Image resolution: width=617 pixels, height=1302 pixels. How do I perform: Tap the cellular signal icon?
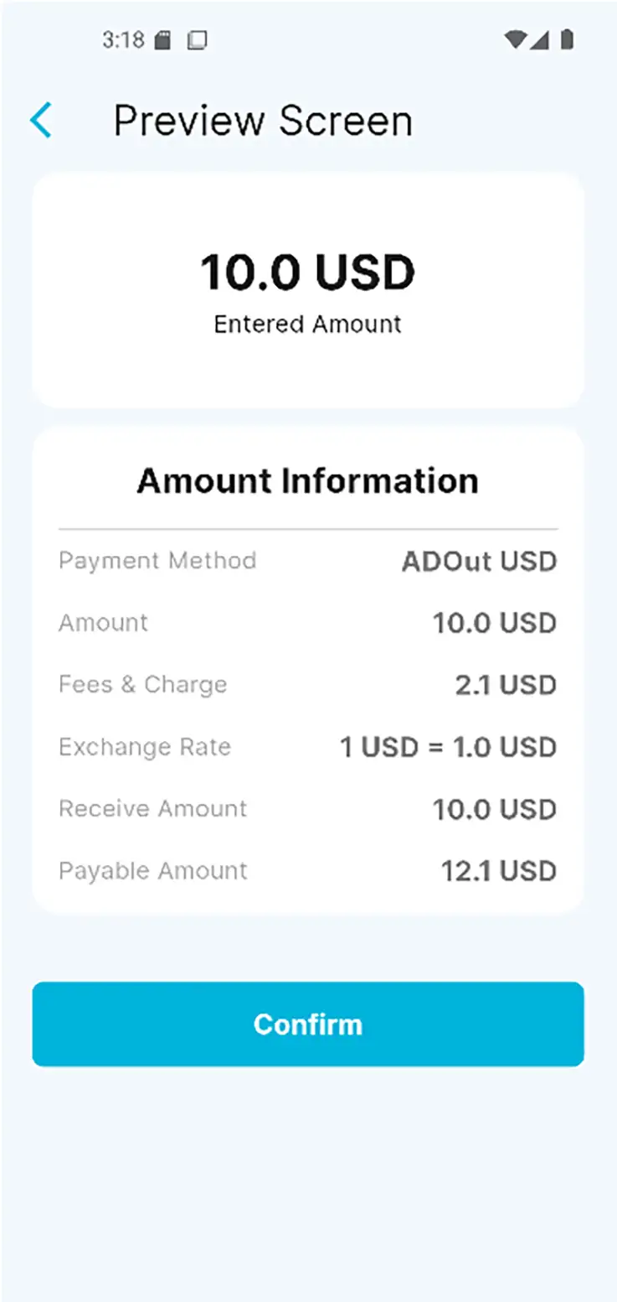pyautogui.click(x=542, y=39)
